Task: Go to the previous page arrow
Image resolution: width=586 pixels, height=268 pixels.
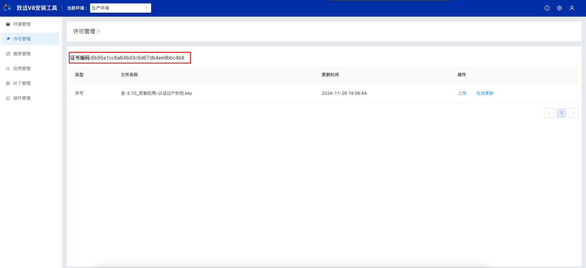Action: pyautogui.click(x=549, y=113)
